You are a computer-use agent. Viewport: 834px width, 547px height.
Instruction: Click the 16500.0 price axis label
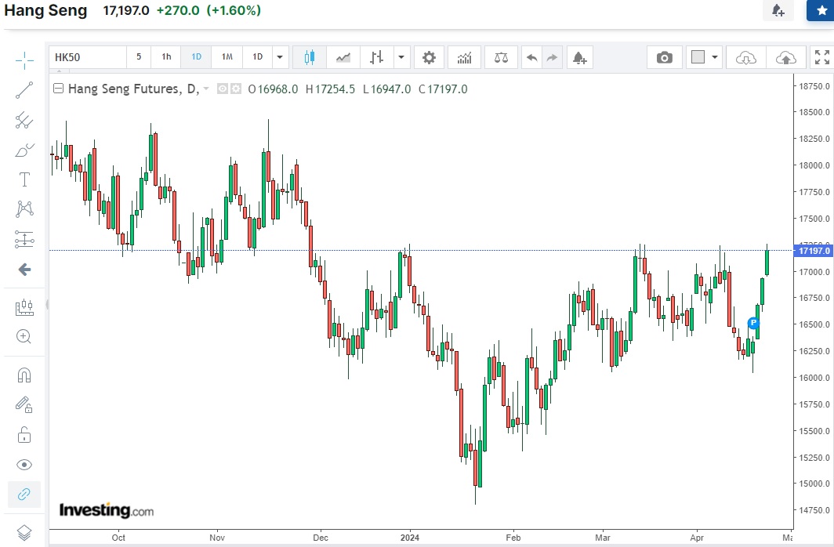tap(814, 324)
